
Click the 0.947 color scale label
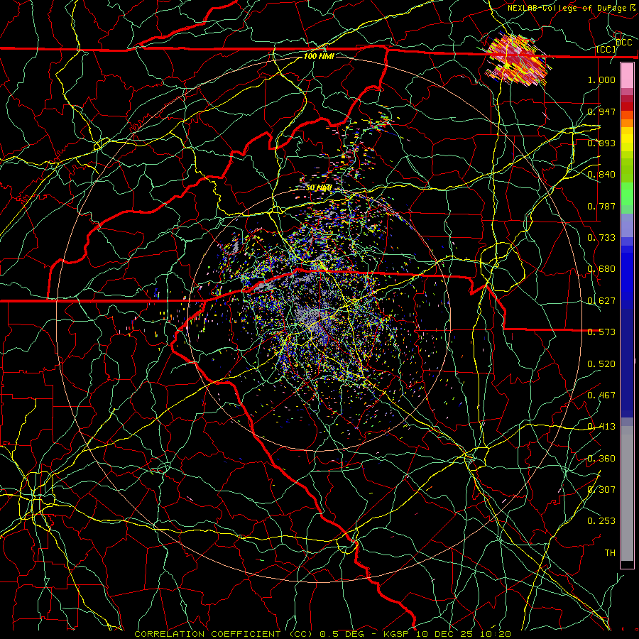pyautogui.click(x=601, y=111)
